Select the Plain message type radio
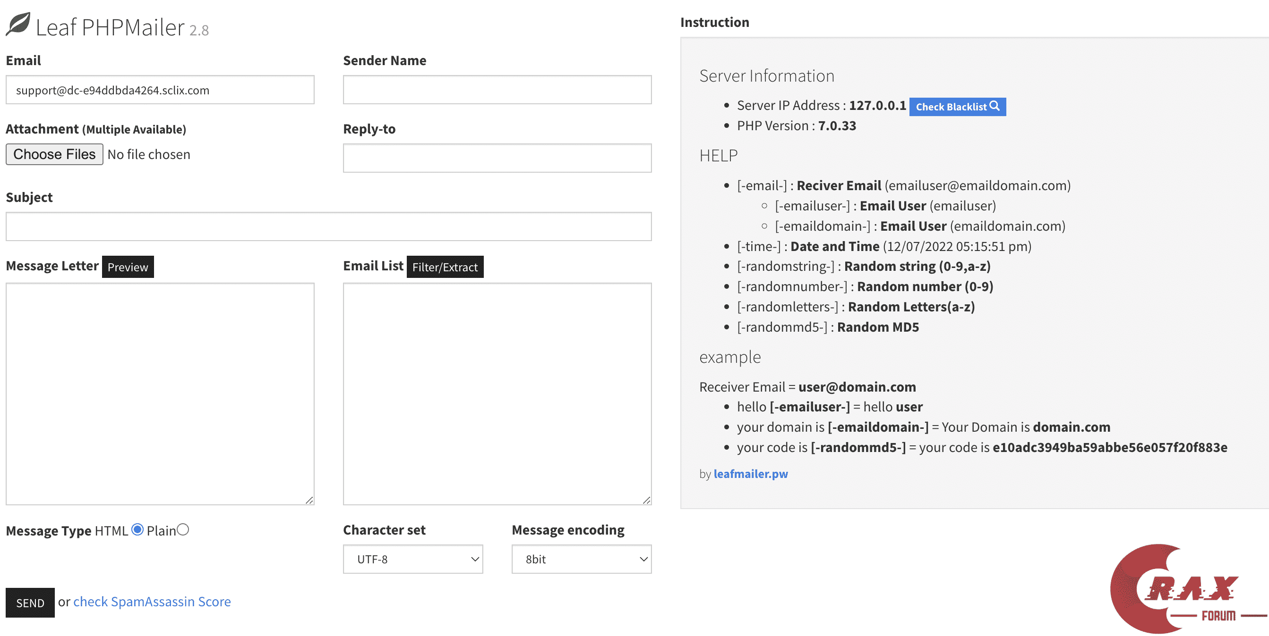This screenshot has width=1269, height=636. coord(183,530)
